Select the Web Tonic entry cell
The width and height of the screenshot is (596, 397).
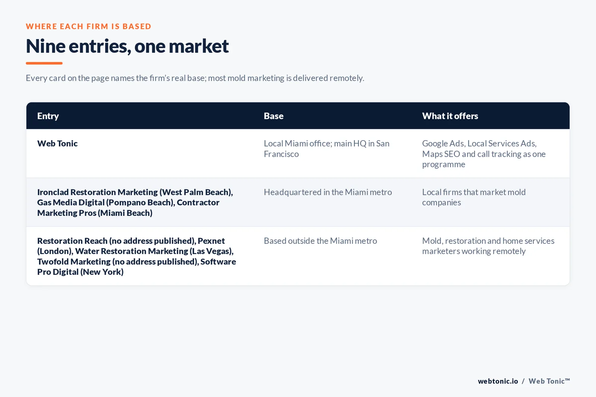[x=57, y=144]
